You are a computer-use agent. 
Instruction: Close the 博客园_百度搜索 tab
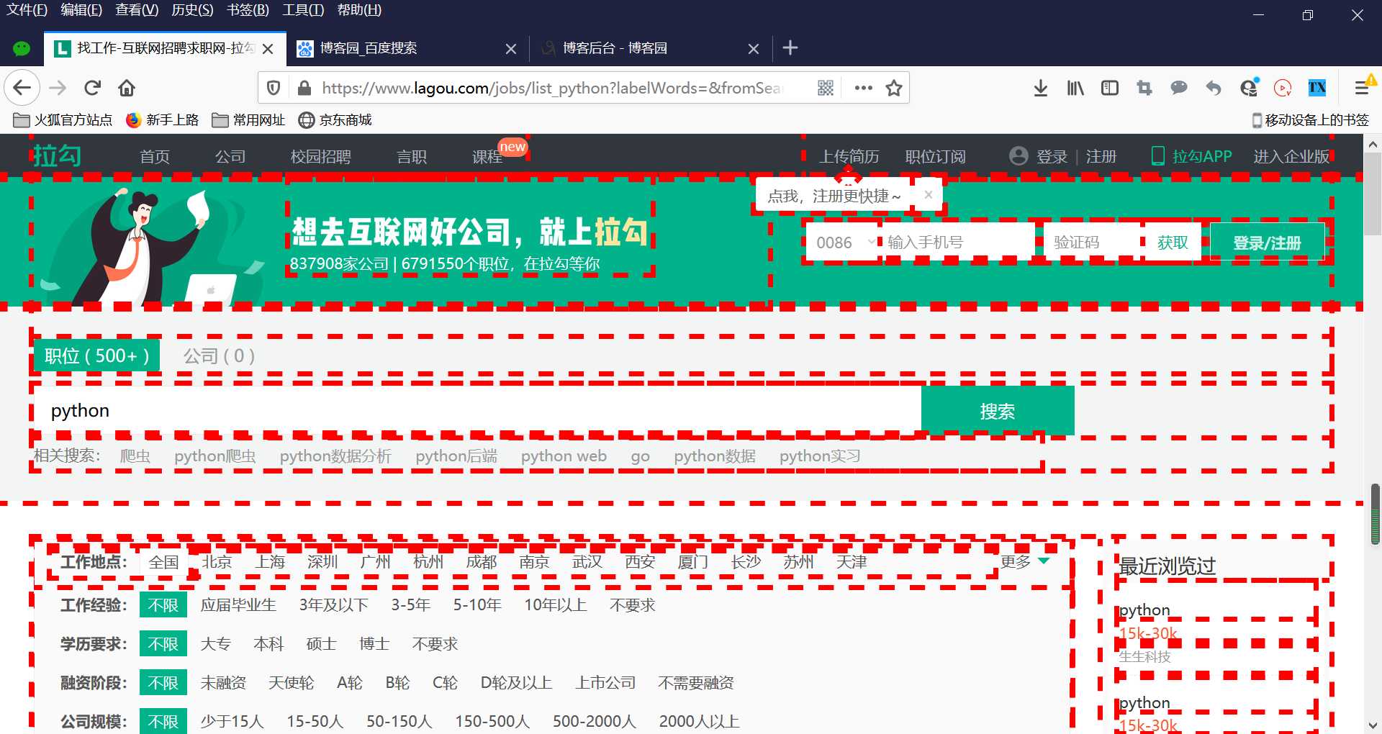click(511, 48)
